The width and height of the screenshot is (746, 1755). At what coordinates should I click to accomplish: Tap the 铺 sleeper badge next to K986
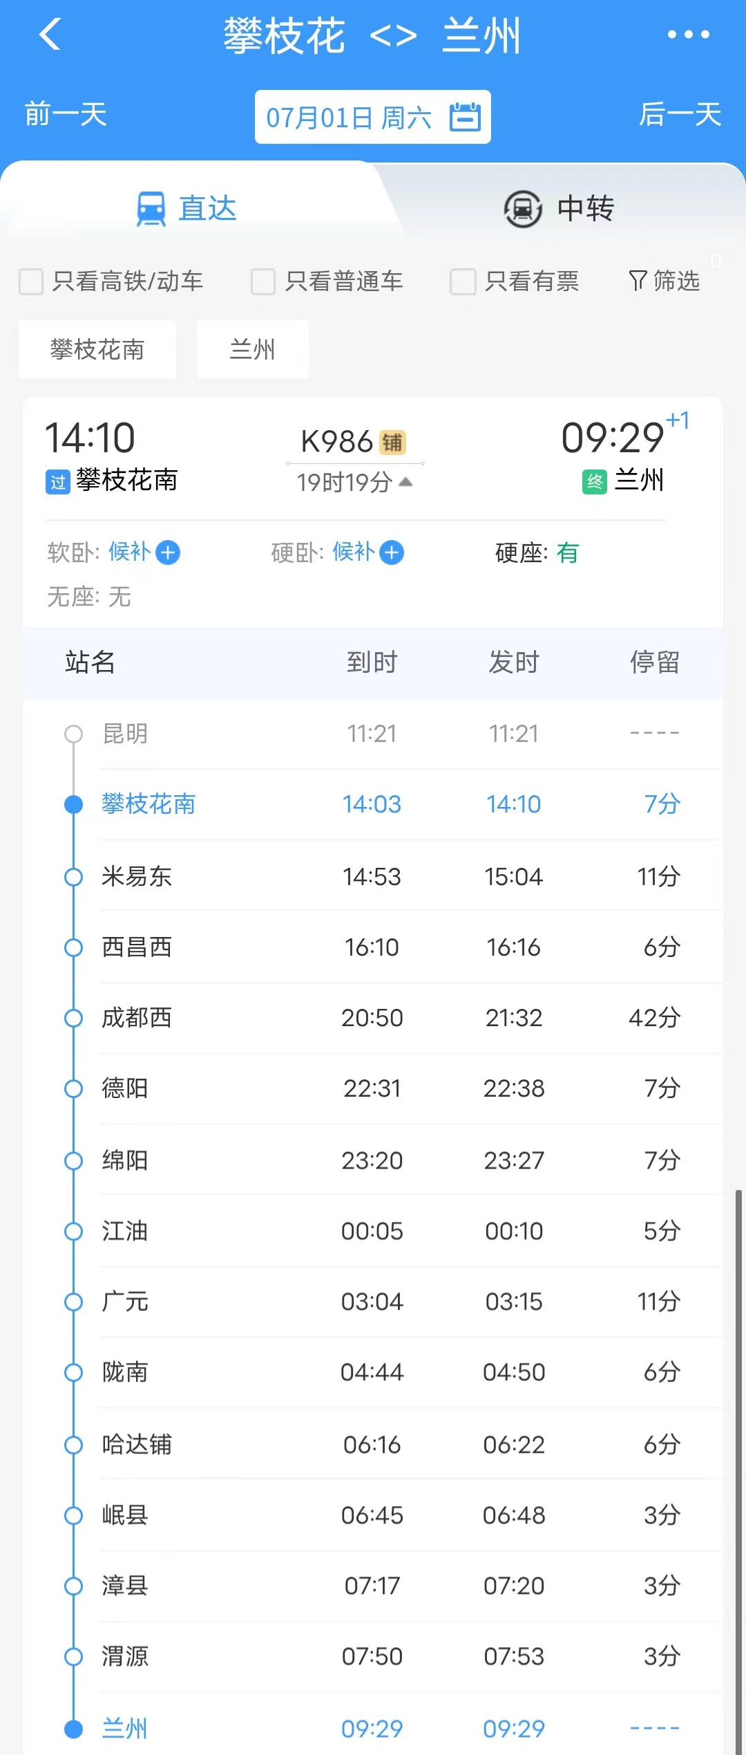pos(392,443)
